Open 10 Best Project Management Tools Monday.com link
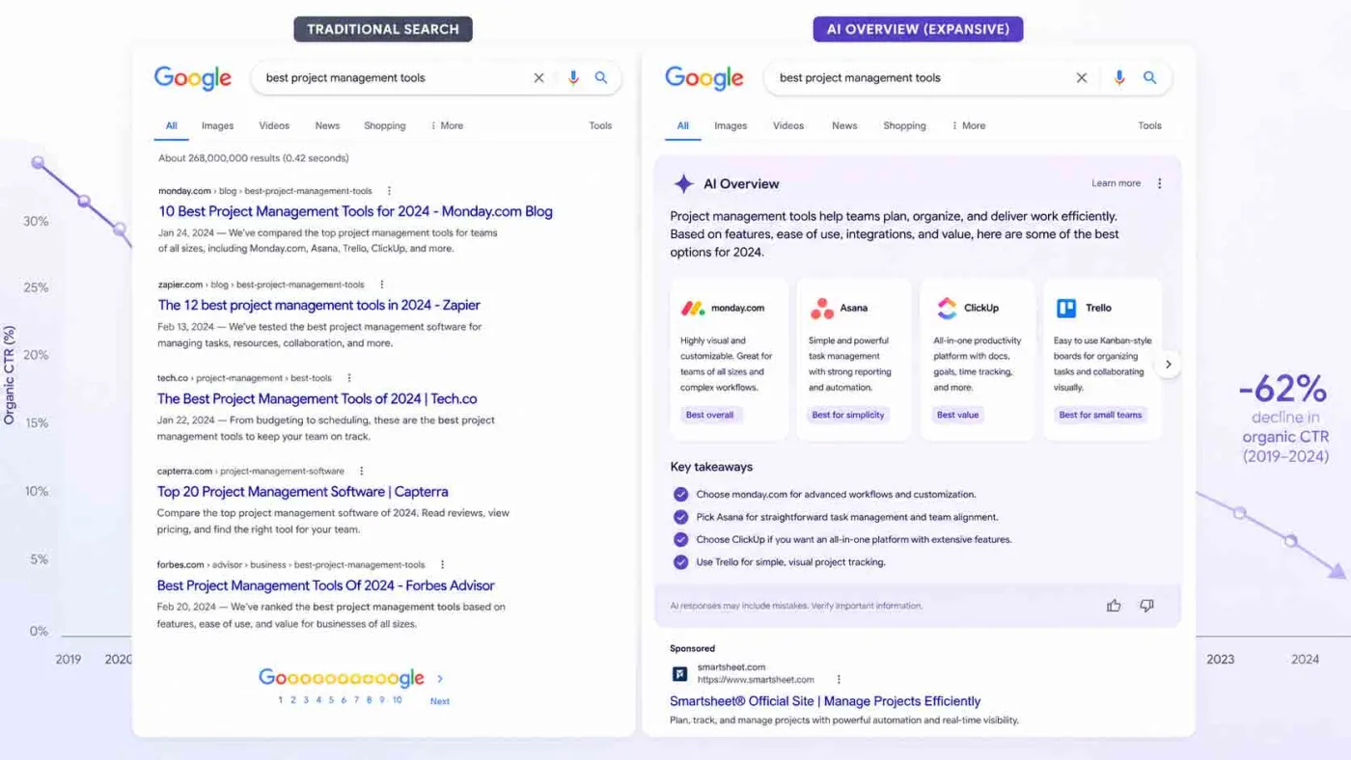Image resolution: width=1351 pixels, height=760 pixels. coord(355,211)
